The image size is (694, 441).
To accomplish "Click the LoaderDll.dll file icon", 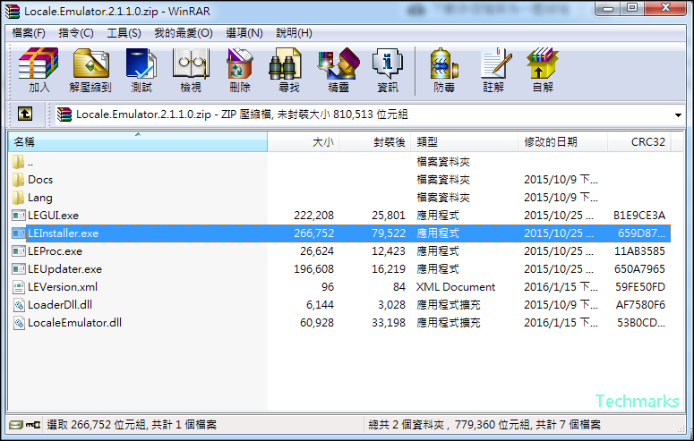I will click(19, 305).
